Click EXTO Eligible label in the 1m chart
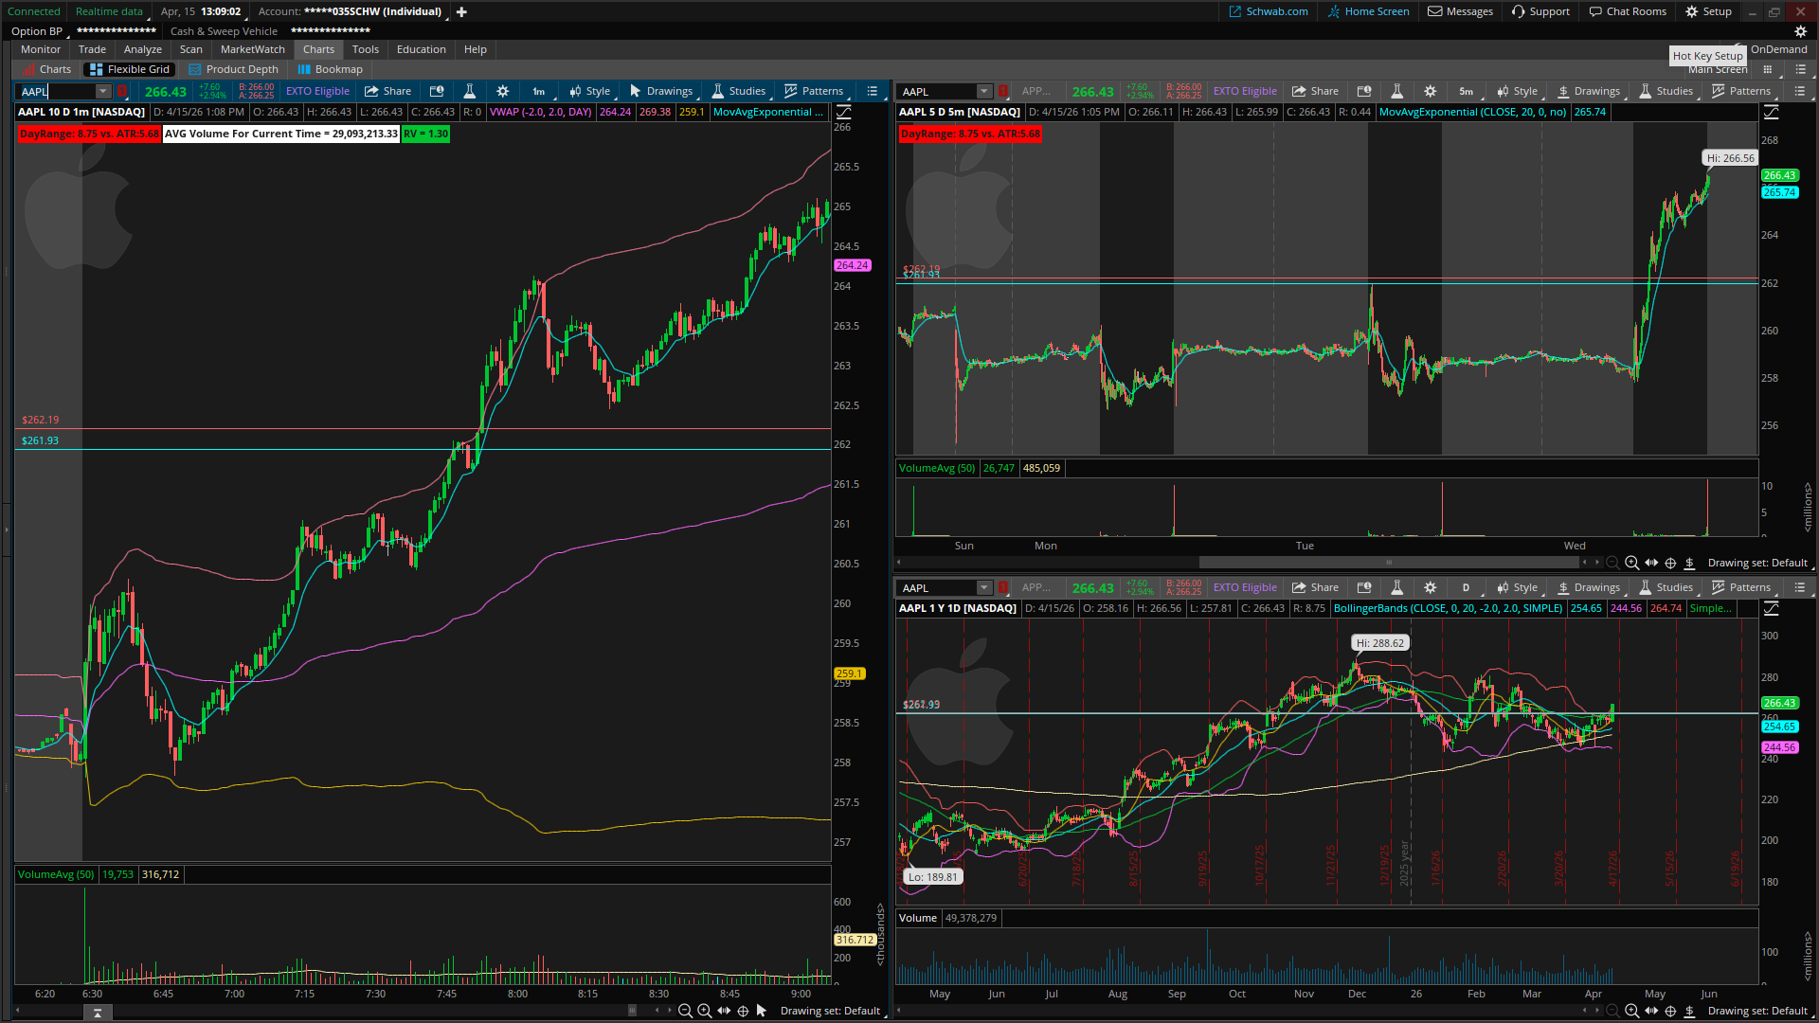Screen dimensions: 1819x1023 tap(317, 92)
